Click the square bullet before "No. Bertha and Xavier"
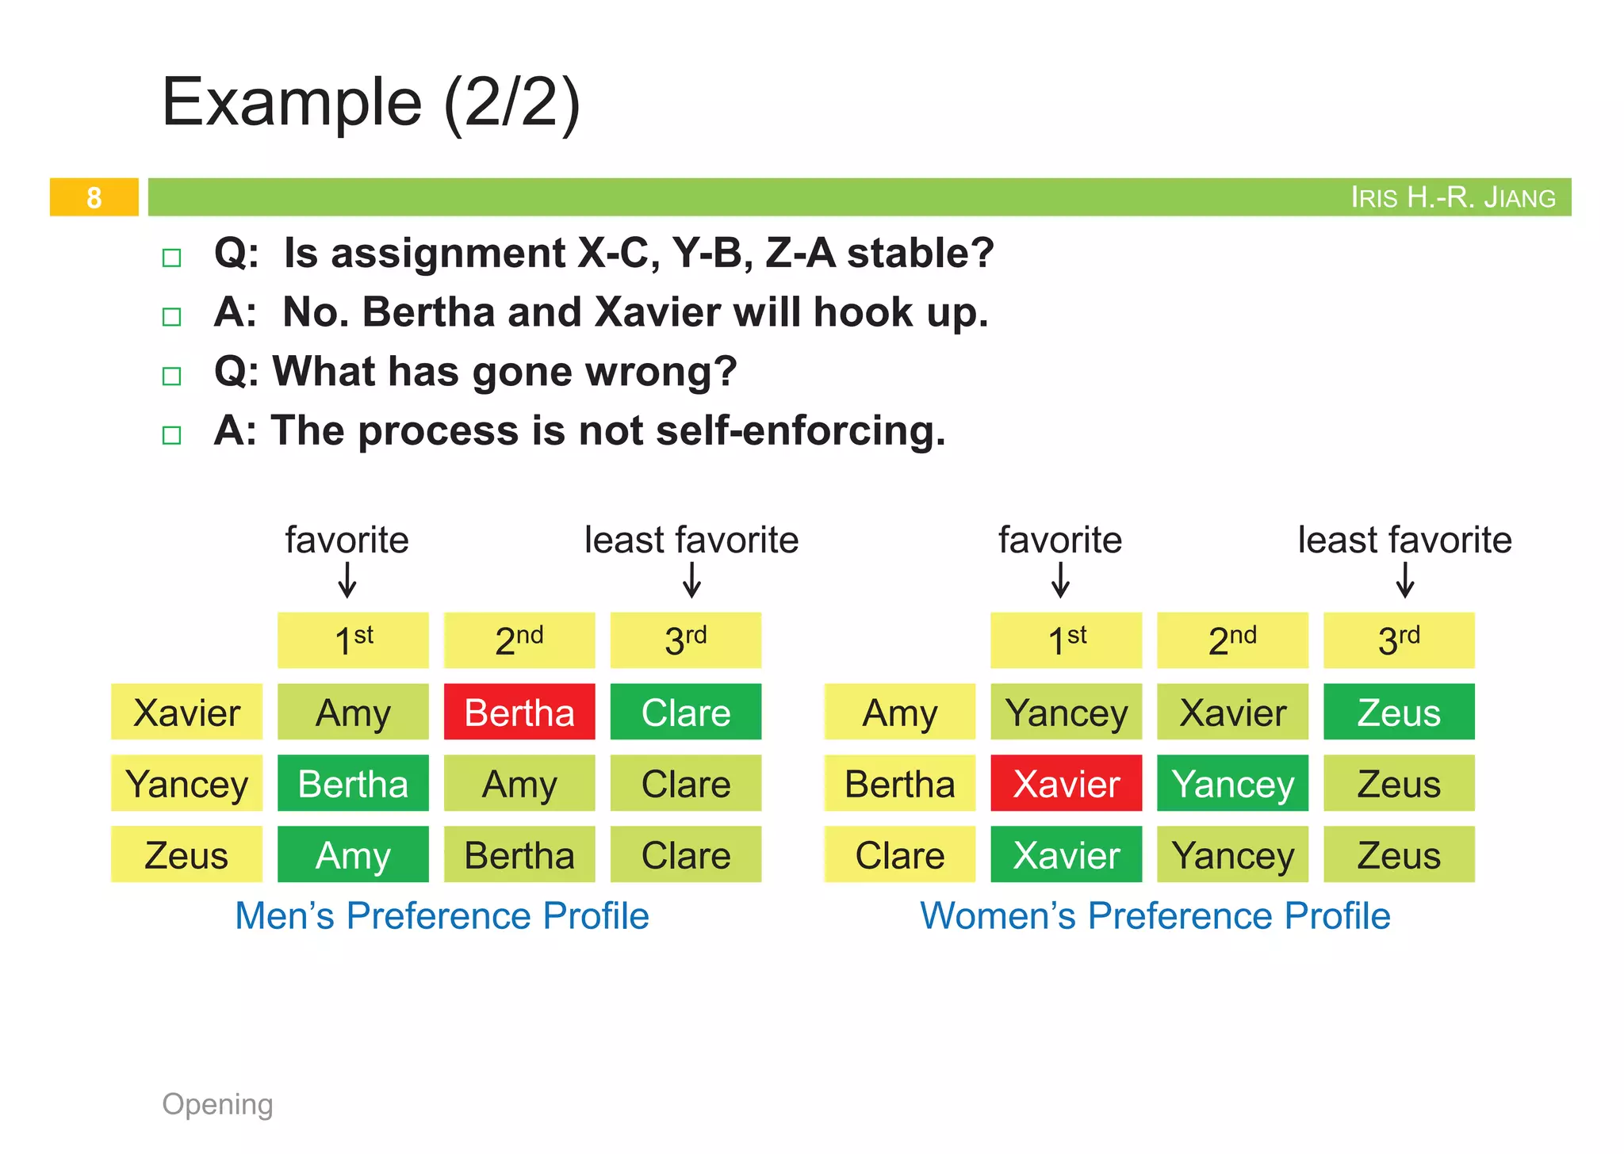The image size is (1624, 1154). (171, 317)
